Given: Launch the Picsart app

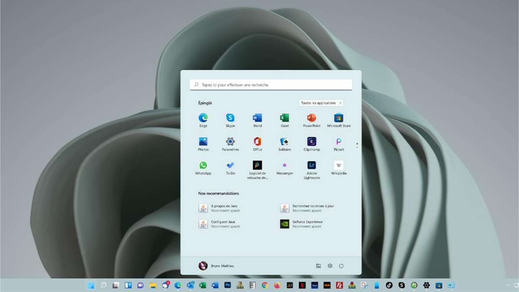Looking at the screenshot, I should (339, 144).
